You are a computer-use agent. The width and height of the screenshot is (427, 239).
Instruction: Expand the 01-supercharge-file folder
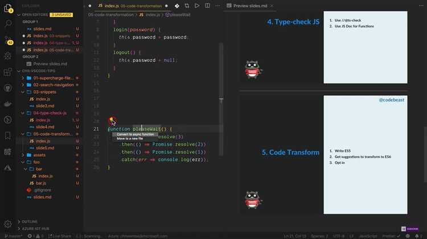[53, 78]
